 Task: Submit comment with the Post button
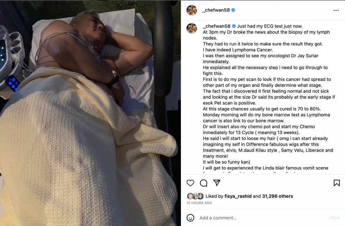tap(335, 218)
